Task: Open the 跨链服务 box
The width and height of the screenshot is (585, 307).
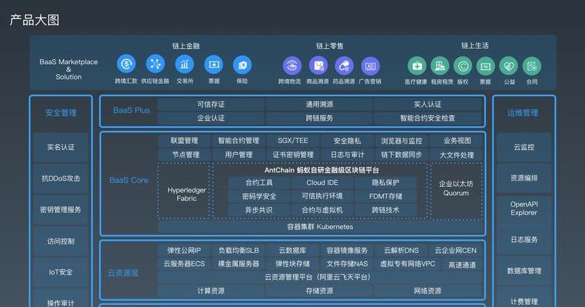Action: pos(319,118)
